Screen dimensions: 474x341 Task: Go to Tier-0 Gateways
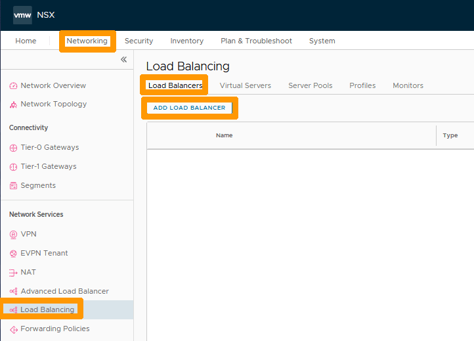pos(50,147)
